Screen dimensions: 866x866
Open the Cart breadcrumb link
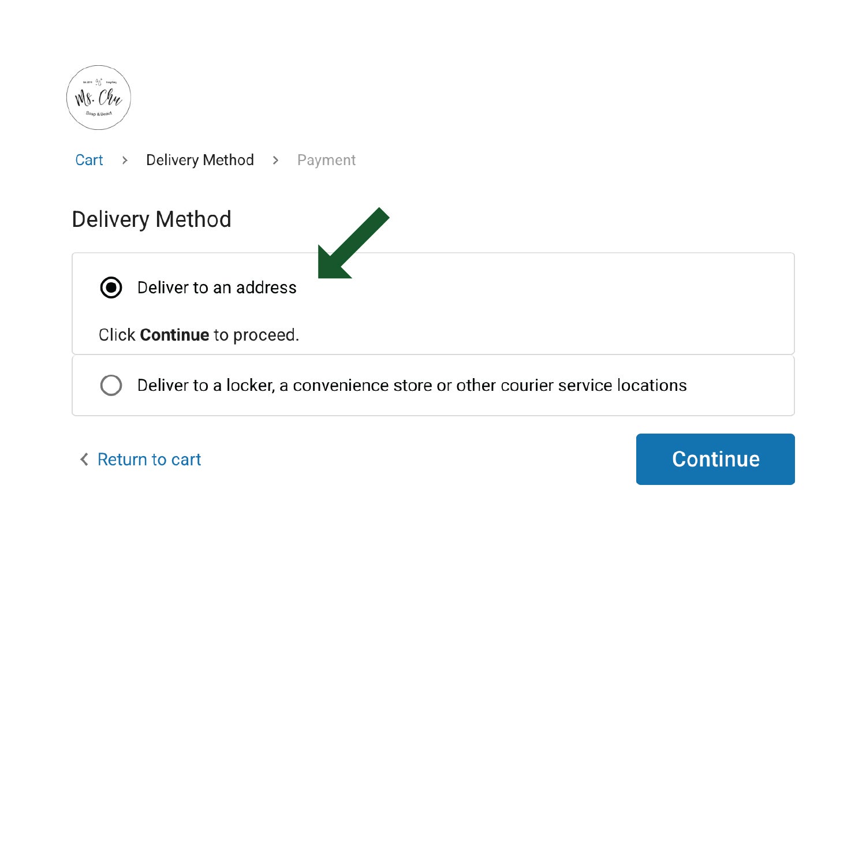coord(89,160)
